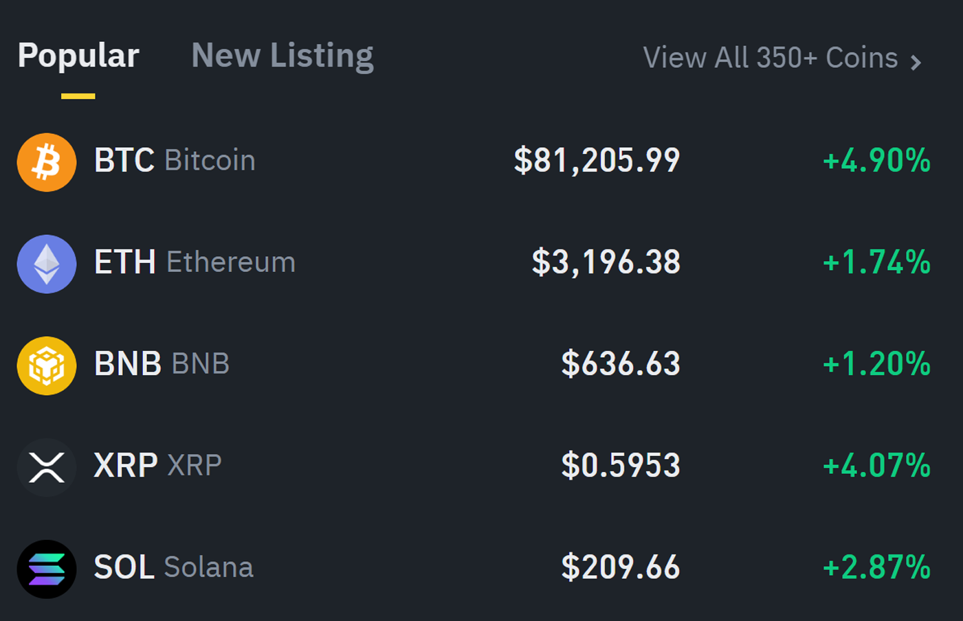Click the Solana gradient logo icon

tap(47, 569)
